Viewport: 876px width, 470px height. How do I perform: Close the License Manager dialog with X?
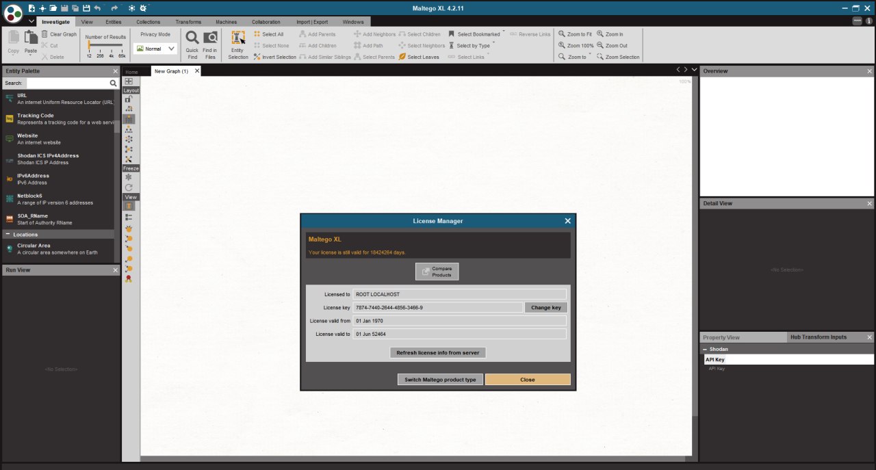tap(567, 221)
